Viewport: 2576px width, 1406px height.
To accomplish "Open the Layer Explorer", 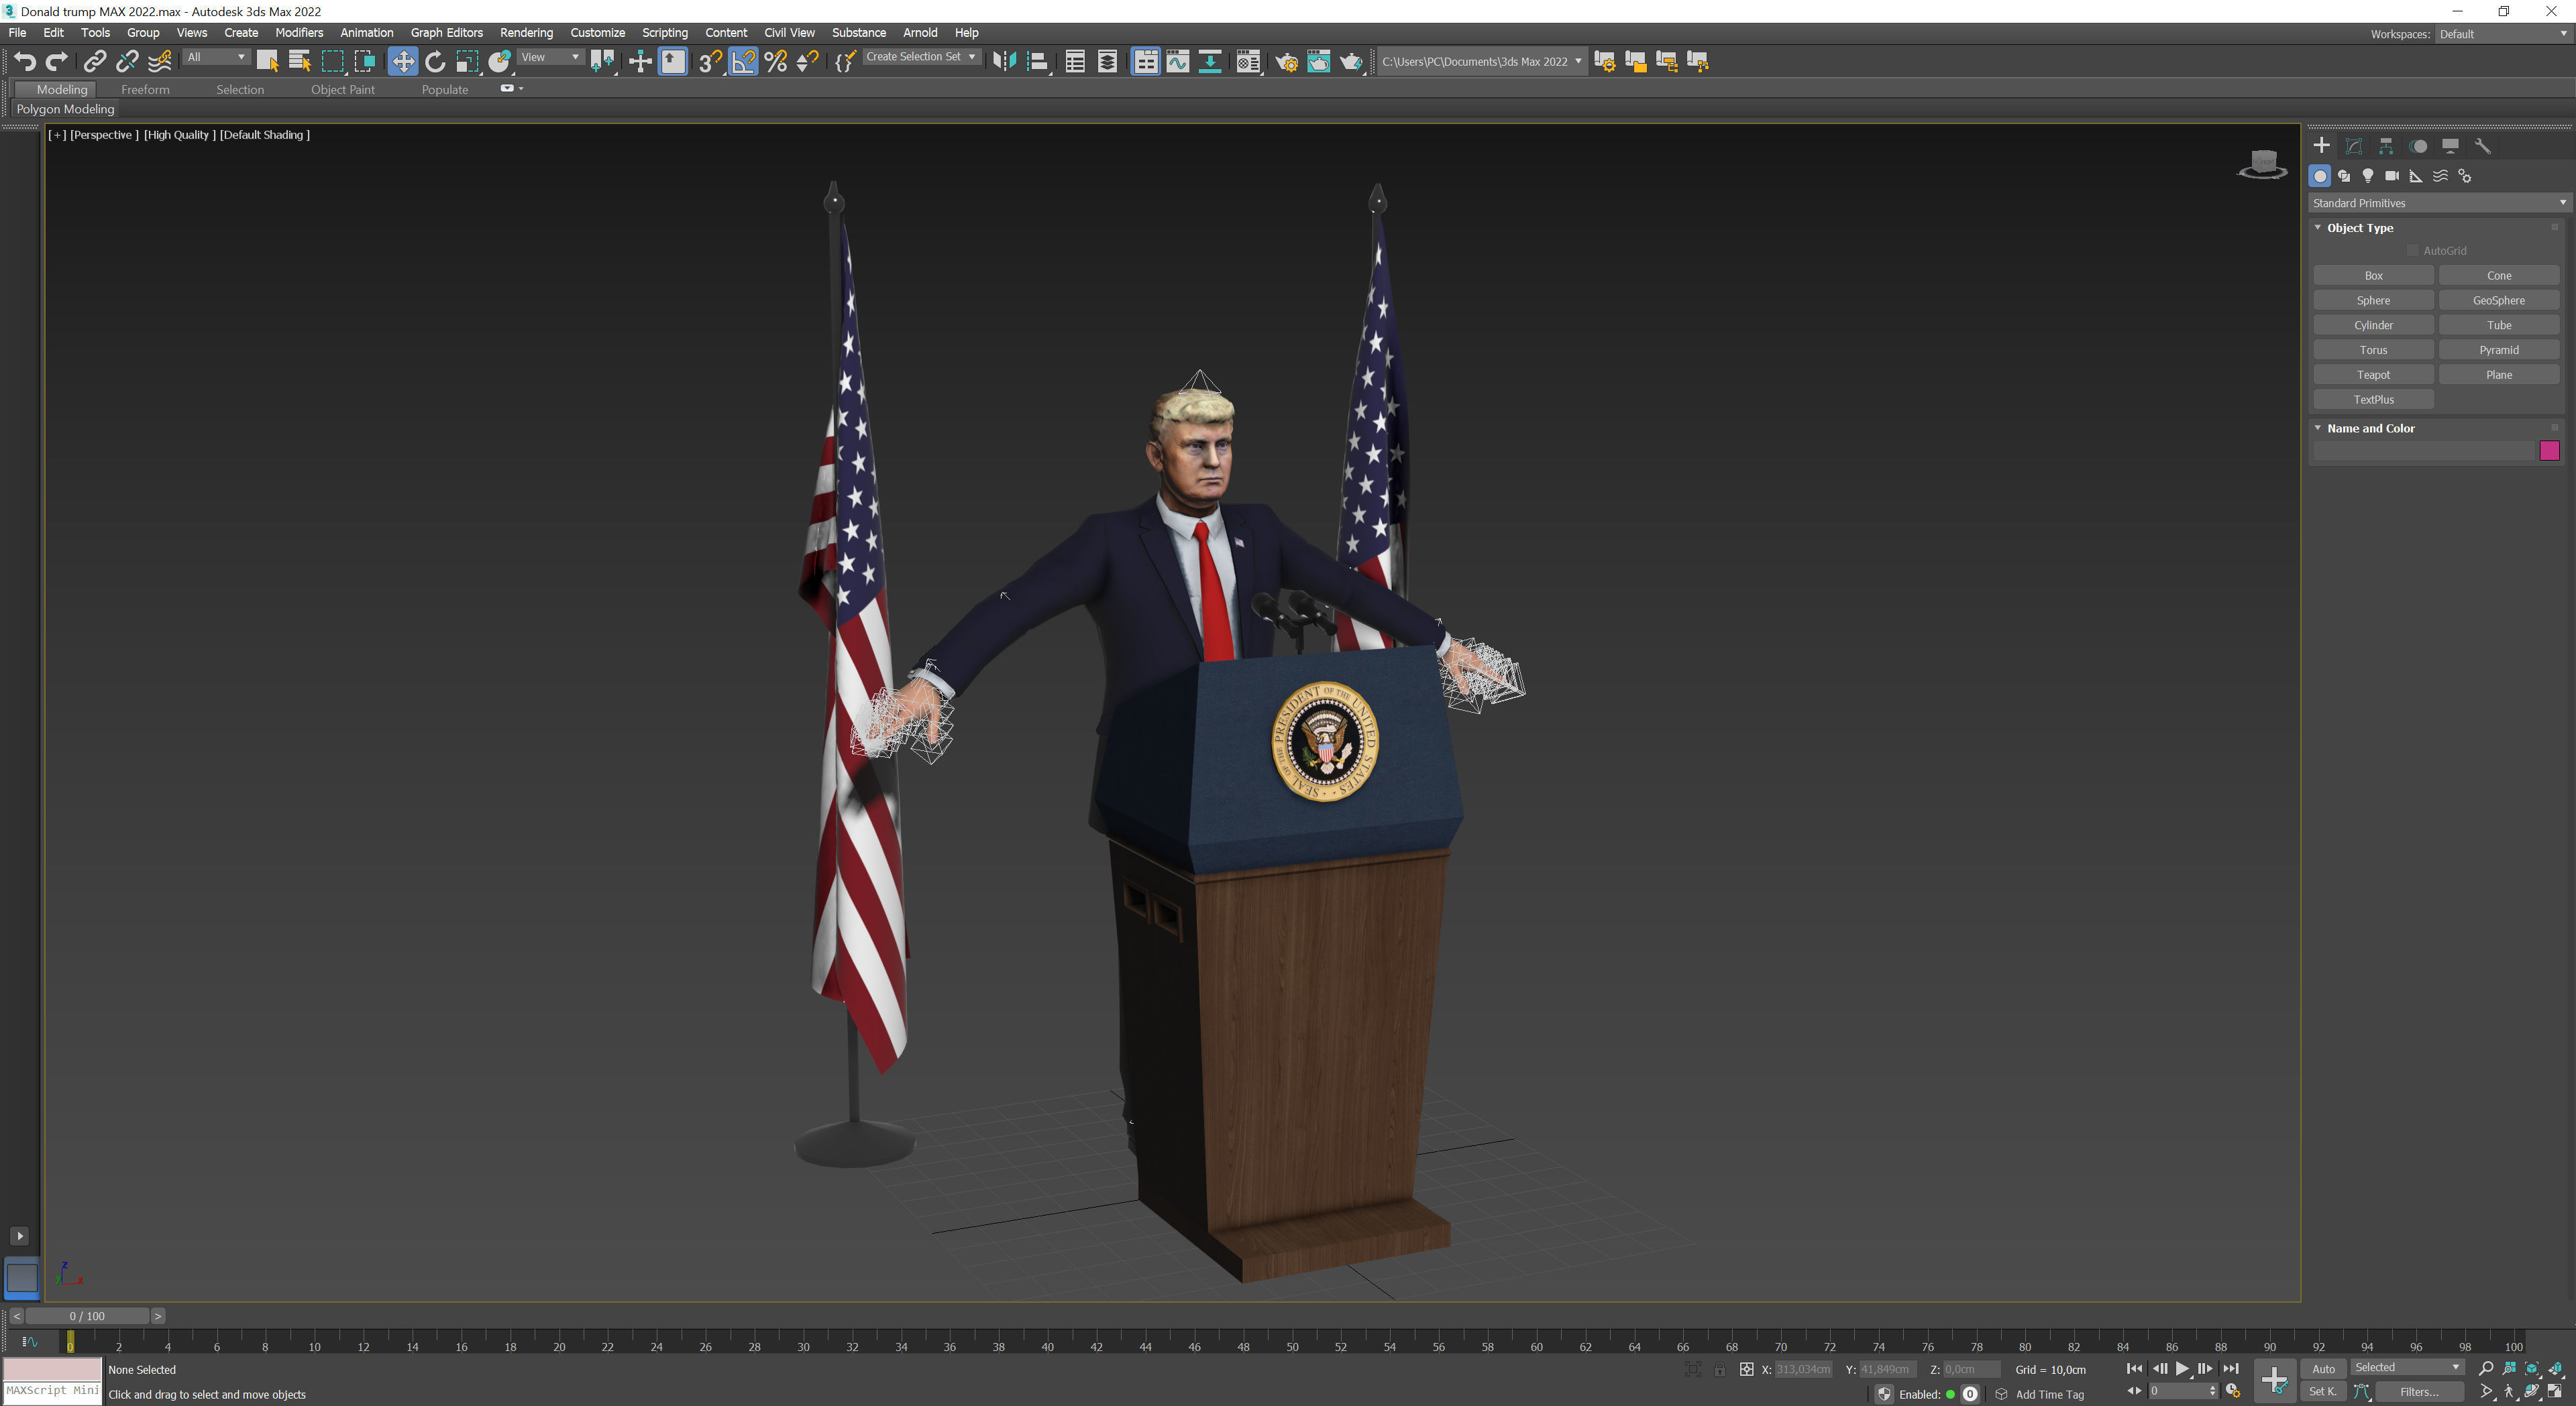I will pos(1107,62).
